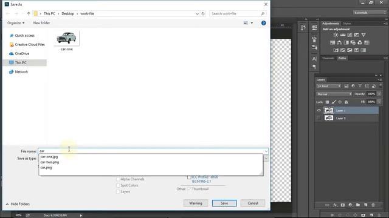Toggle lock image pixels brush icon

coord(334,102)
